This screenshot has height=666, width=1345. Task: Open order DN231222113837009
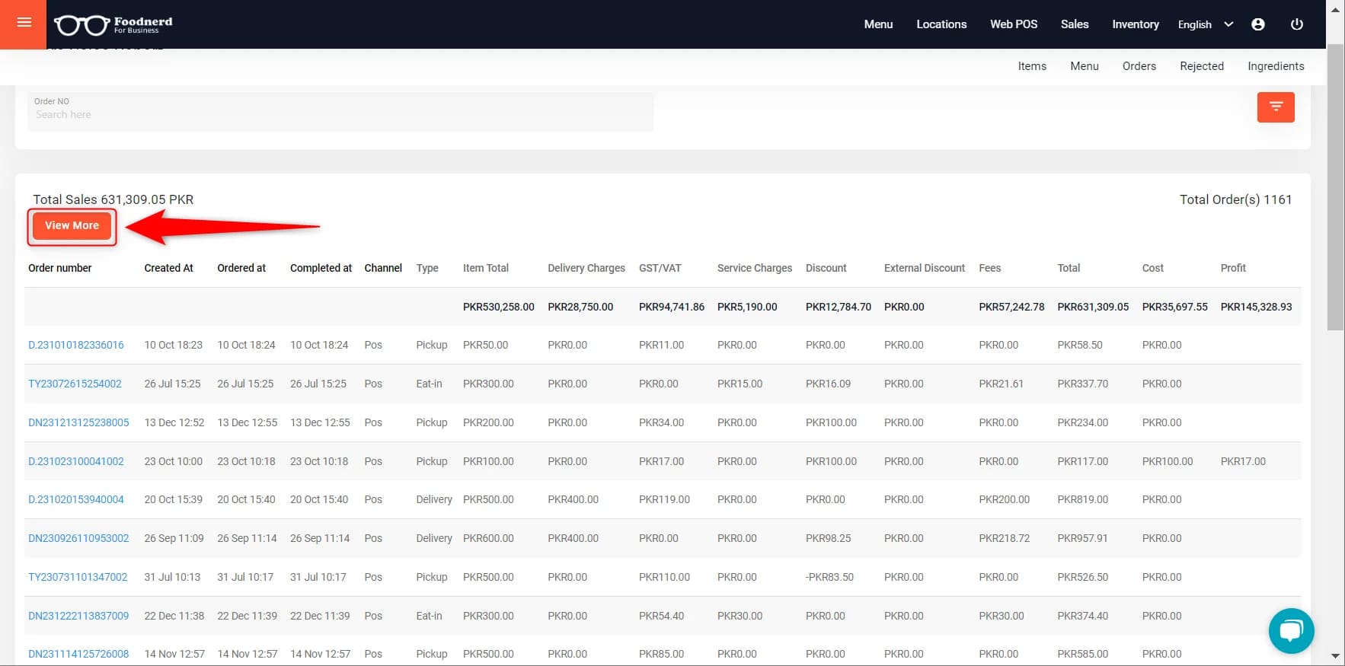pyautogui.click(x=78, y=616)
